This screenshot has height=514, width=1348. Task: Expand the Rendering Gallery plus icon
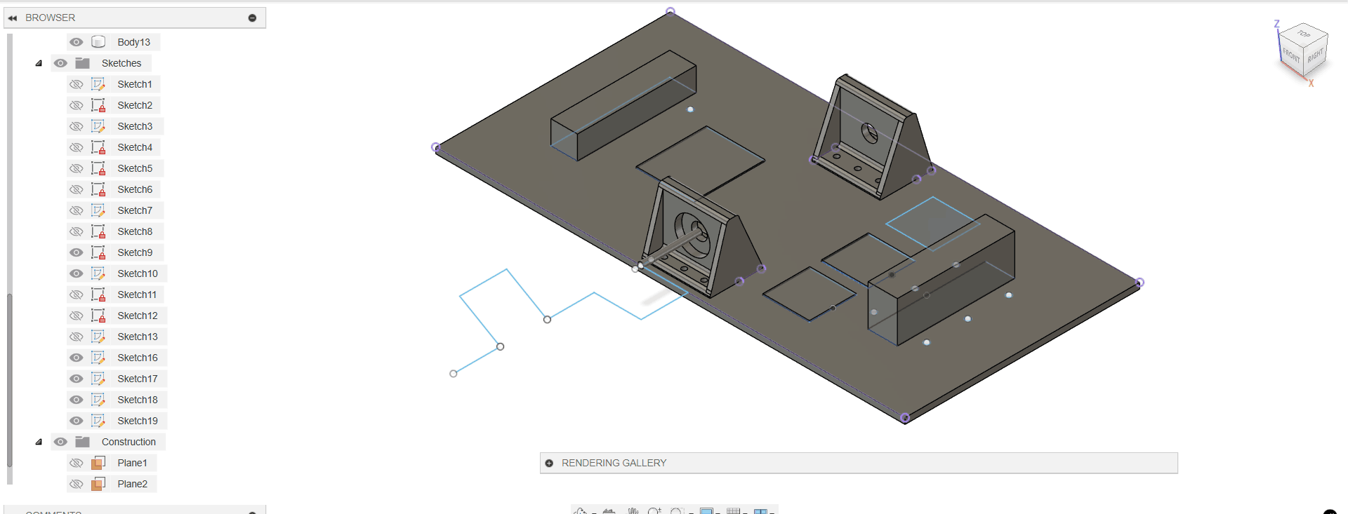549,464
